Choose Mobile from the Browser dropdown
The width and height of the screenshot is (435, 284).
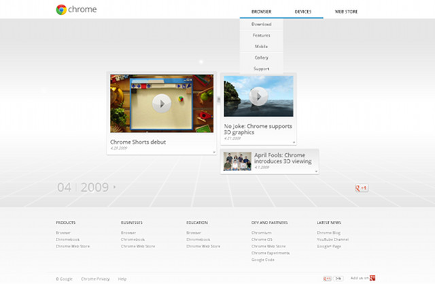pyautogui.click(x=261, y=47)
